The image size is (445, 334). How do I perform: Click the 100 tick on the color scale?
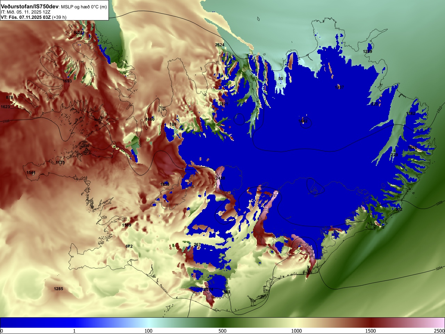tap(148, 331)
